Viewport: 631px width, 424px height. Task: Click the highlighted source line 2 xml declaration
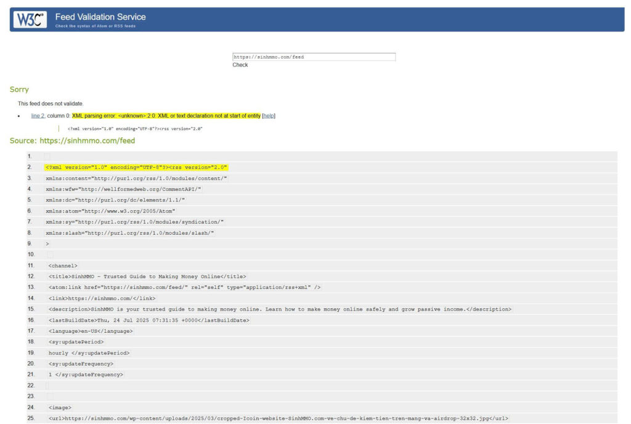(136, 168)
